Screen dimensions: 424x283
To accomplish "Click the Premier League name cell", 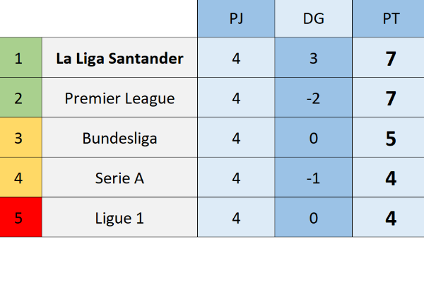I will [x=119, y=98].
